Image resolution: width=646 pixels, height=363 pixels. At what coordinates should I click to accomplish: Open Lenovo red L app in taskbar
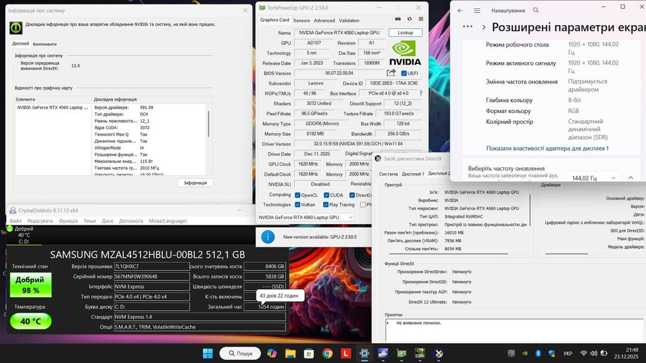(346, 353)
